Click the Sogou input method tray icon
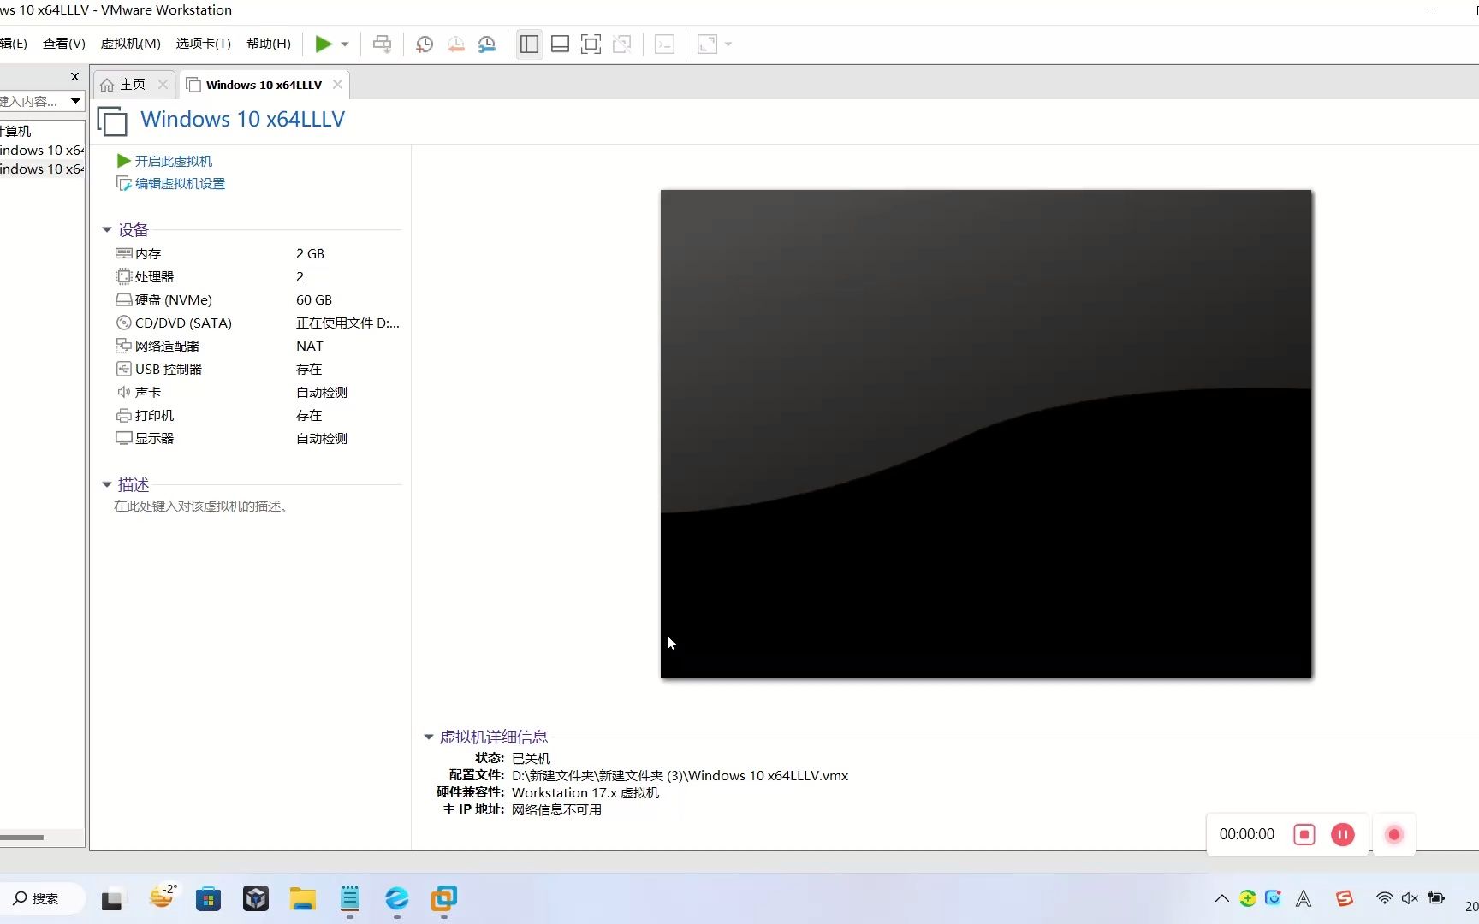This screenshot has height=924, width=1479. click(1345, 898)
